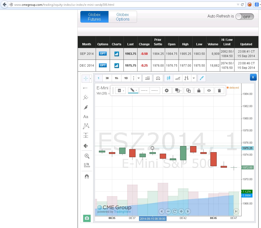Lock the selected drawing

(x=199, y=91)
